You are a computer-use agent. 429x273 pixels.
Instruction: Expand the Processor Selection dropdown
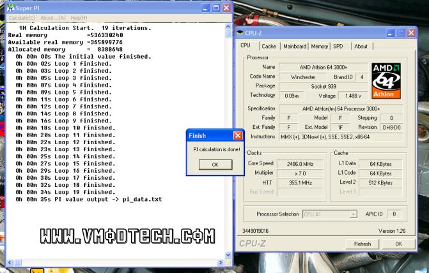click(x=353, y=214)
